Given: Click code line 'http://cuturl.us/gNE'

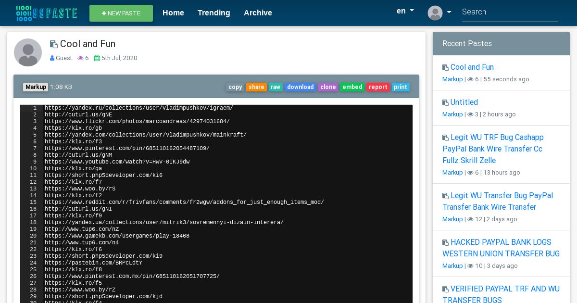Looking at the screenshot, I should (78, 115).
